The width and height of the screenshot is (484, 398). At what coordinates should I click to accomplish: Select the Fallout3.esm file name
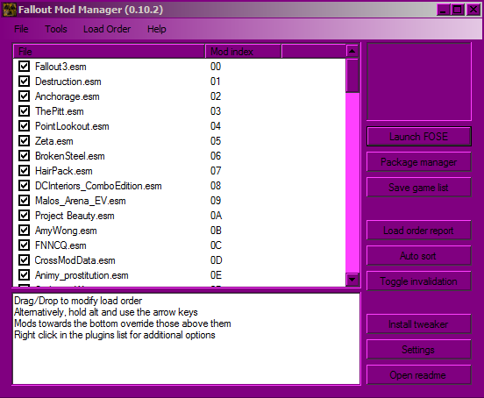pos(60,67)
